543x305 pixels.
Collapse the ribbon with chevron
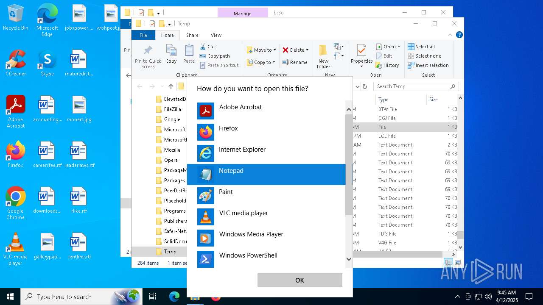[450, 35]
